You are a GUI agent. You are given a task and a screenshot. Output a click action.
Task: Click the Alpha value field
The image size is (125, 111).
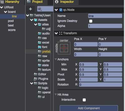click(105, 26)
